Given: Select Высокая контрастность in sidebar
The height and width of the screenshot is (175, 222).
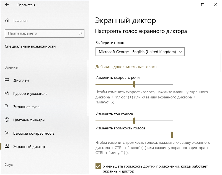Looking at the screenshot, I should [34, 133].
